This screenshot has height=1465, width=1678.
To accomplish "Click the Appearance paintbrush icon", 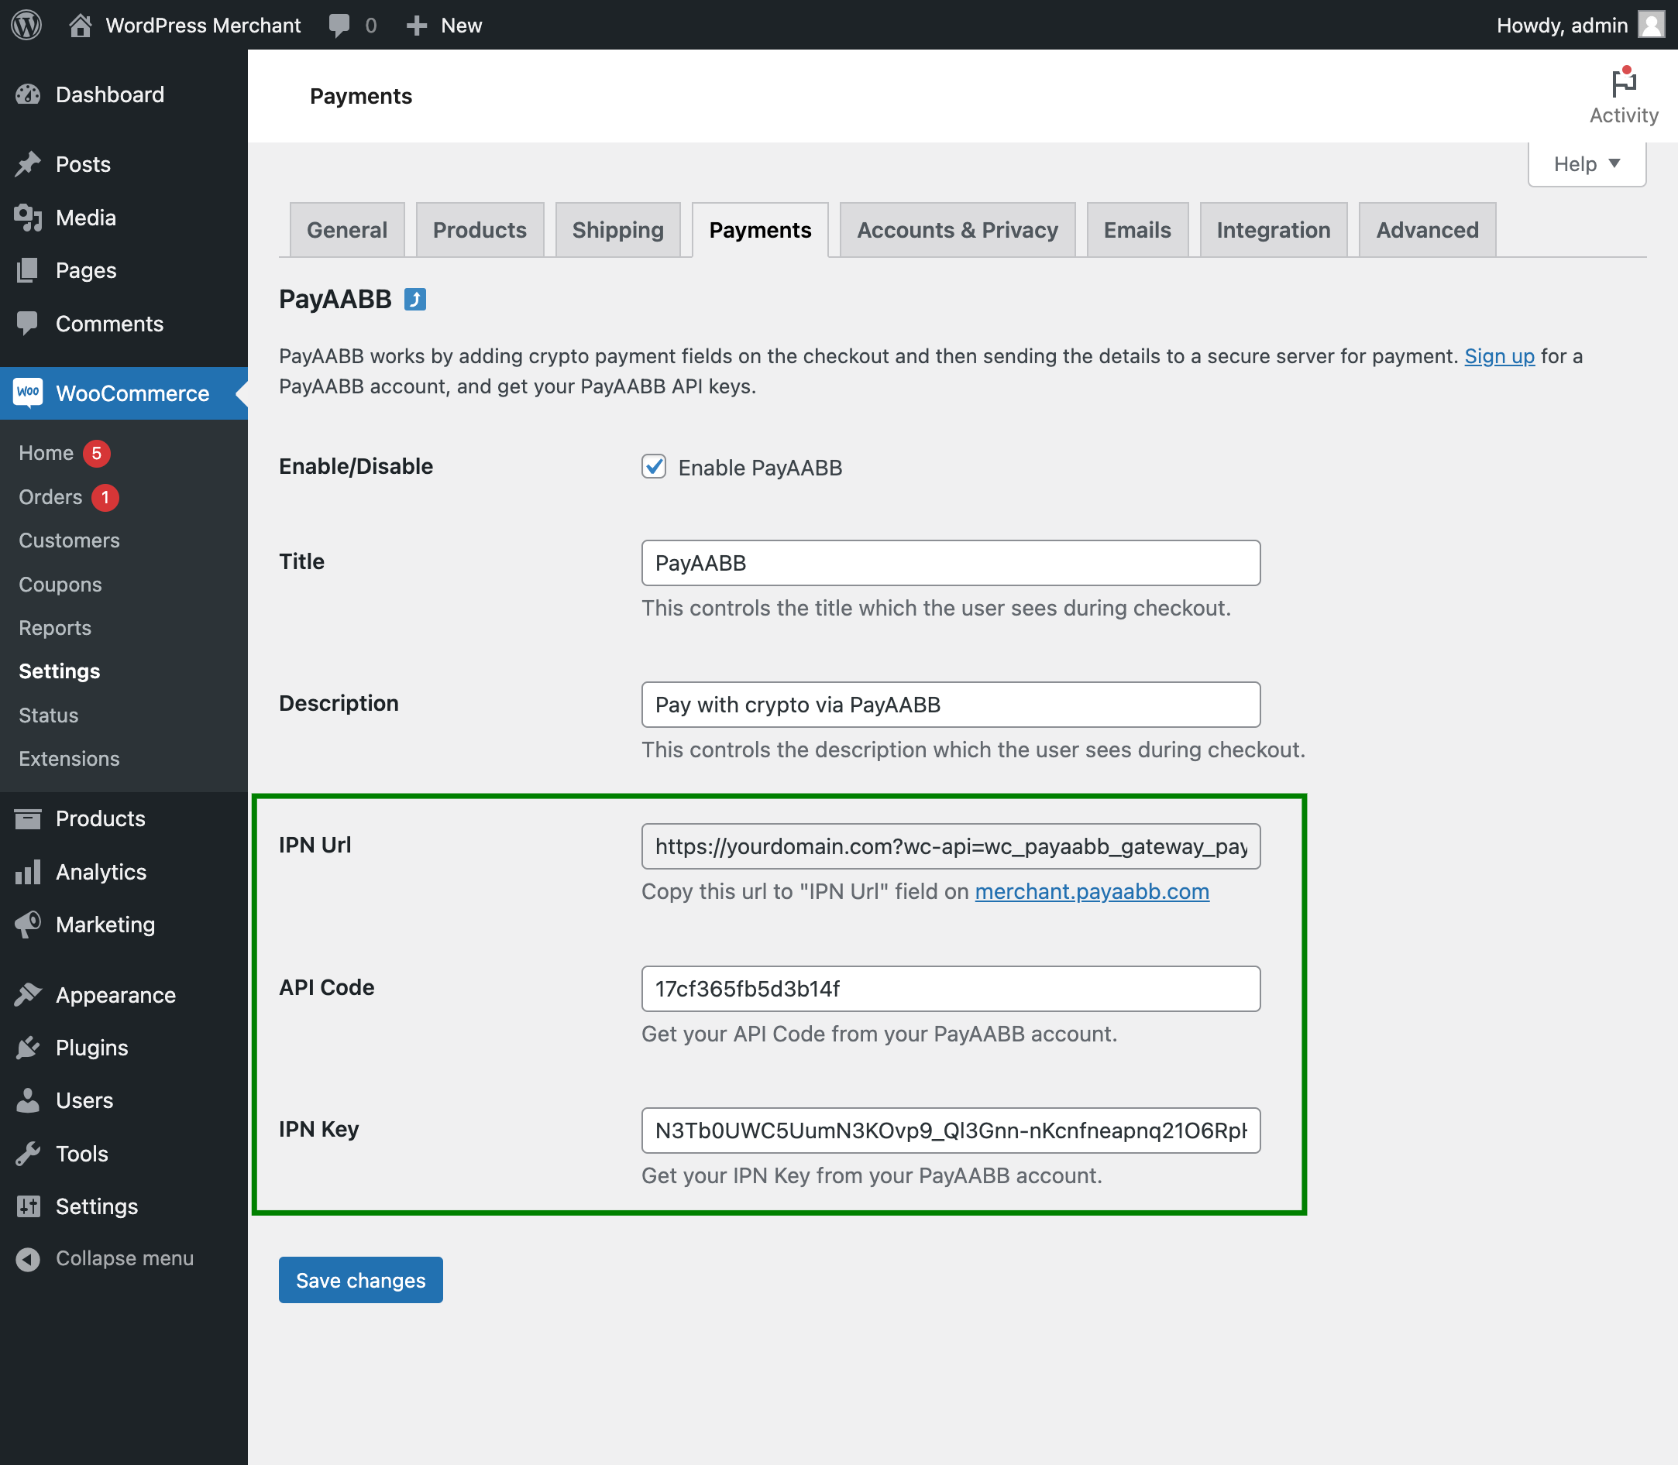I will 28,994.
